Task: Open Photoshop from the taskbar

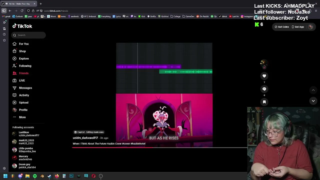Action: point(71,176)
